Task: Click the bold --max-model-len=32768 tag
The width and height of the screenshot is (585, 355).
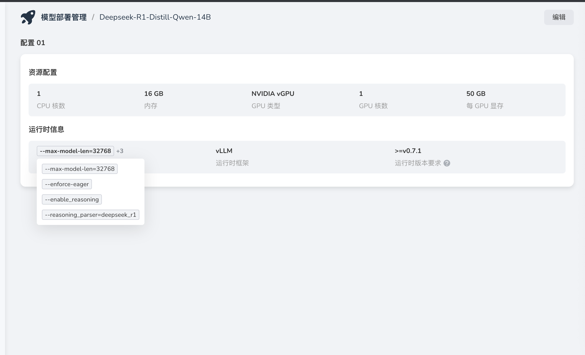Action: point(75,151)
